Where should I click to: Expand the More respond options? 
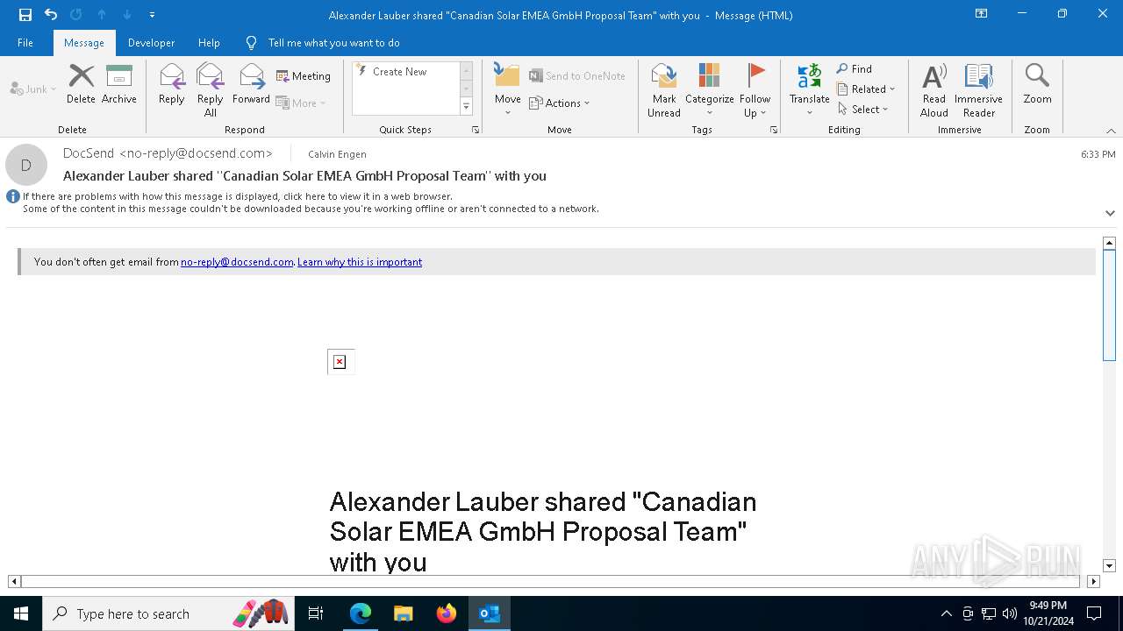301,103
